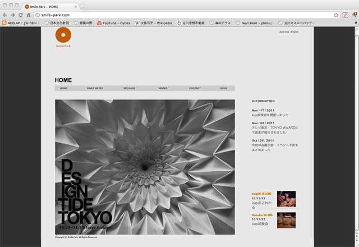Click the Design Tide Tokyo origami image
359x247 pixels.
(145, 167)
